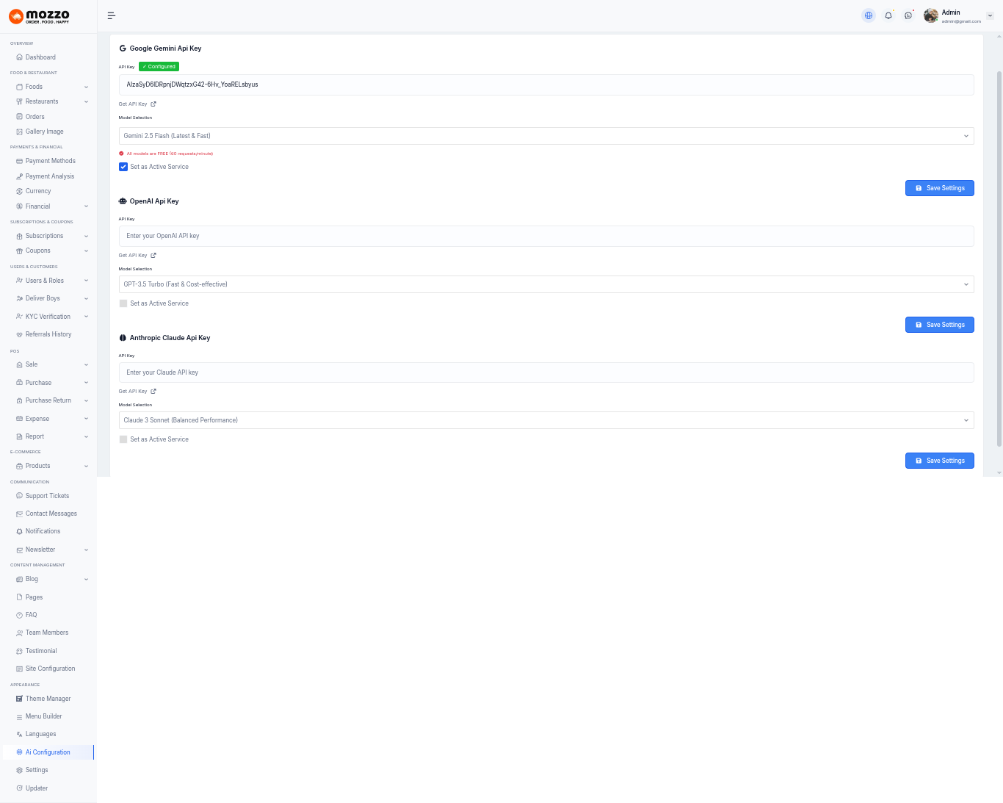Enable OpenAI Set as Active Service checkbox
The height and width of the screenshot is (803, 1003).
(x=123, y=303)
